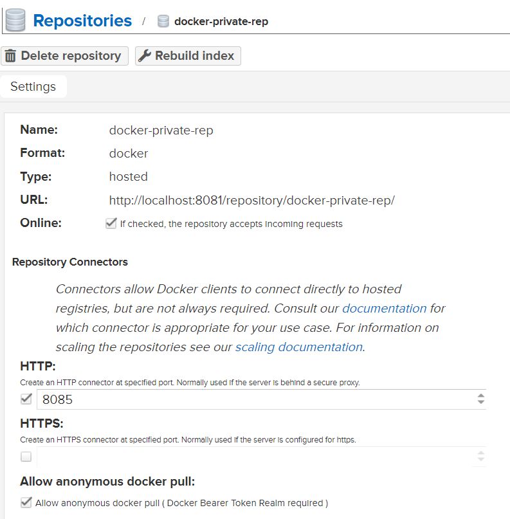The image size is (510, 519).
Task: Click the HTTPS port down arrow
Action: point(480,460)
